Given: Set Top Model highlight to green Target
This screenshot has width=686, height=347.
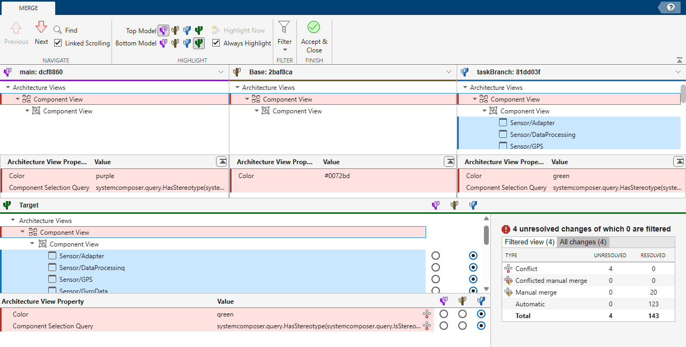Looking at the screenshot, I should pos(199,30).
